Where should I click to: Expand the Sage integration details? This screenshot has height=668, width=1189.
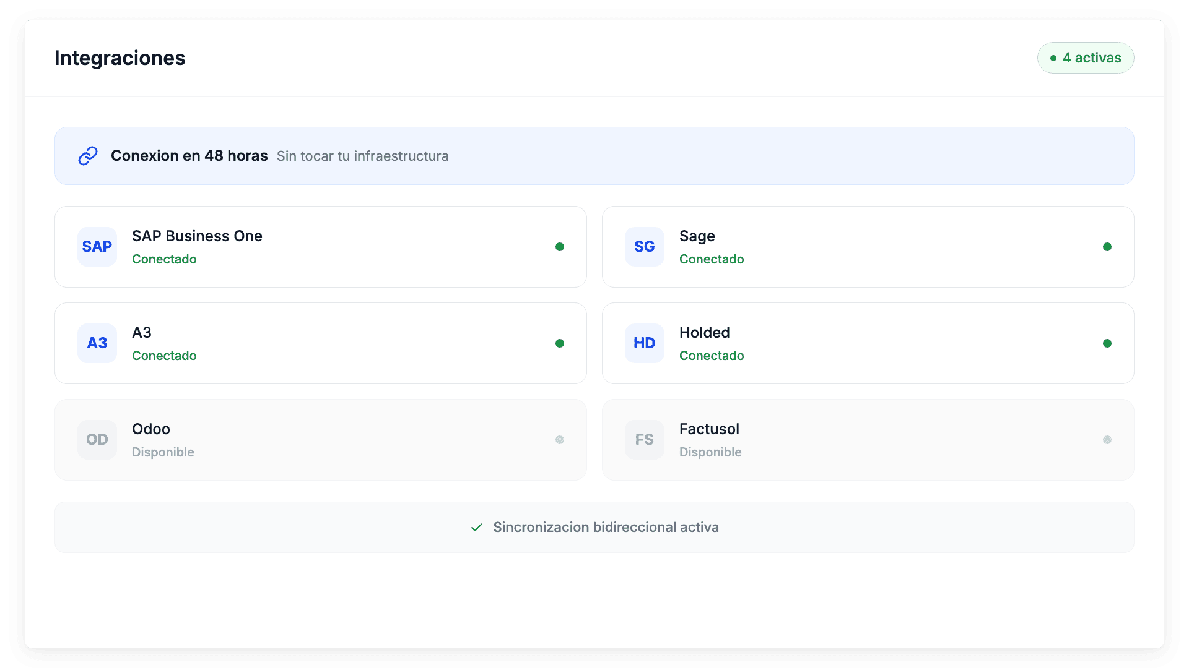867,246
